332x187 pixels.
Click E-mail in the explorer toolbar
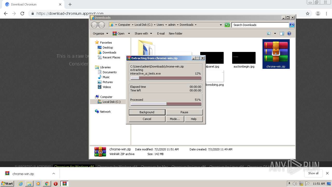[161, 34]
